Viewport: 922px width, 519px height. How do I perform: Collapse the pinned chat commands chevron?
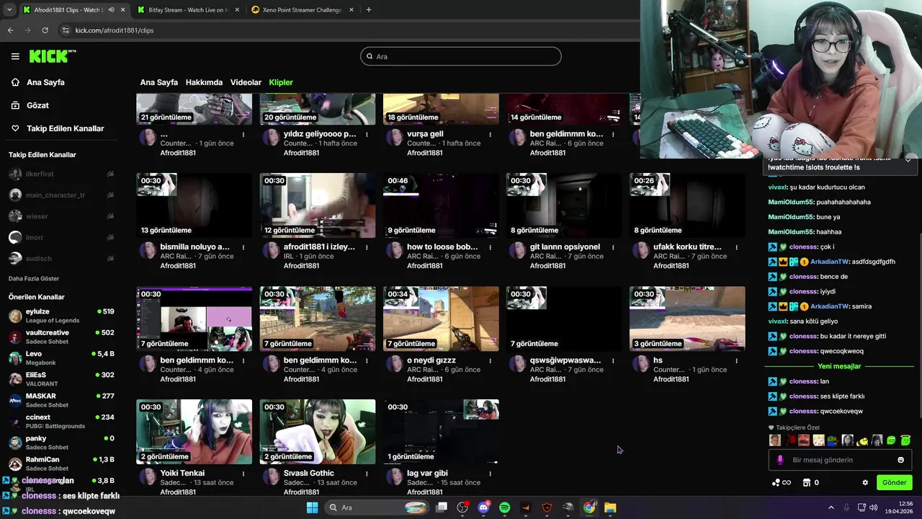(908, 159)
